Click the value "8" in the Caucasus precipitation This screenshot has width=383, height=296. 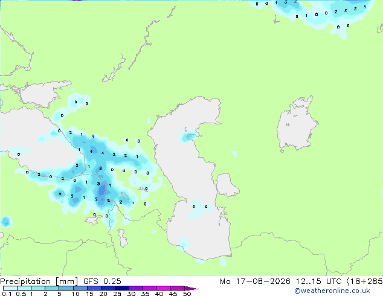pos(100,169)
